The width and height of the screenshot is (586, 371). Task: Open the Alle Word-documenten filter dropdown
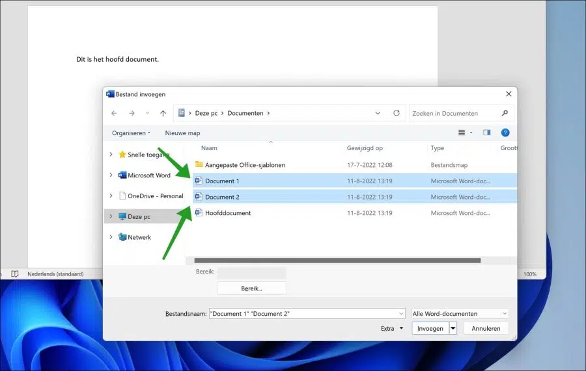pyautogui.click(x=460, y=314)
